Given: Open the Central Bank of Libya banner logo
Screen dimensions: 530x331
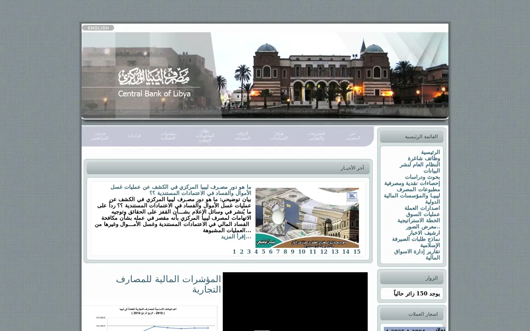Looking at the screenshot, I should pos(154,83).
